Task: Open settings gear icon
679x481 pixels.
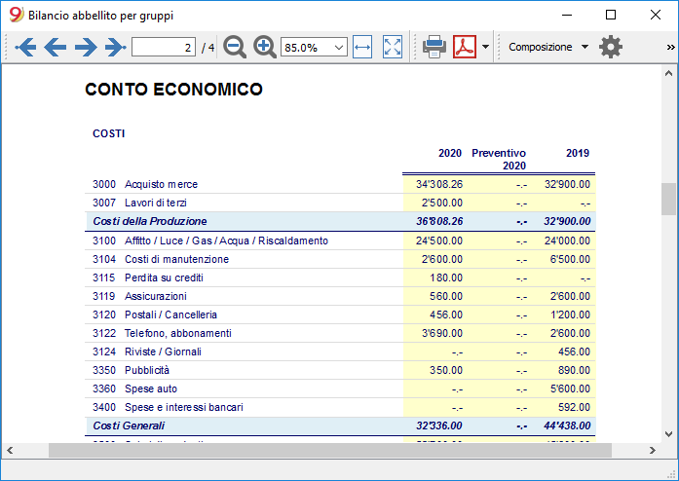Action: click(x=611, y=47)
